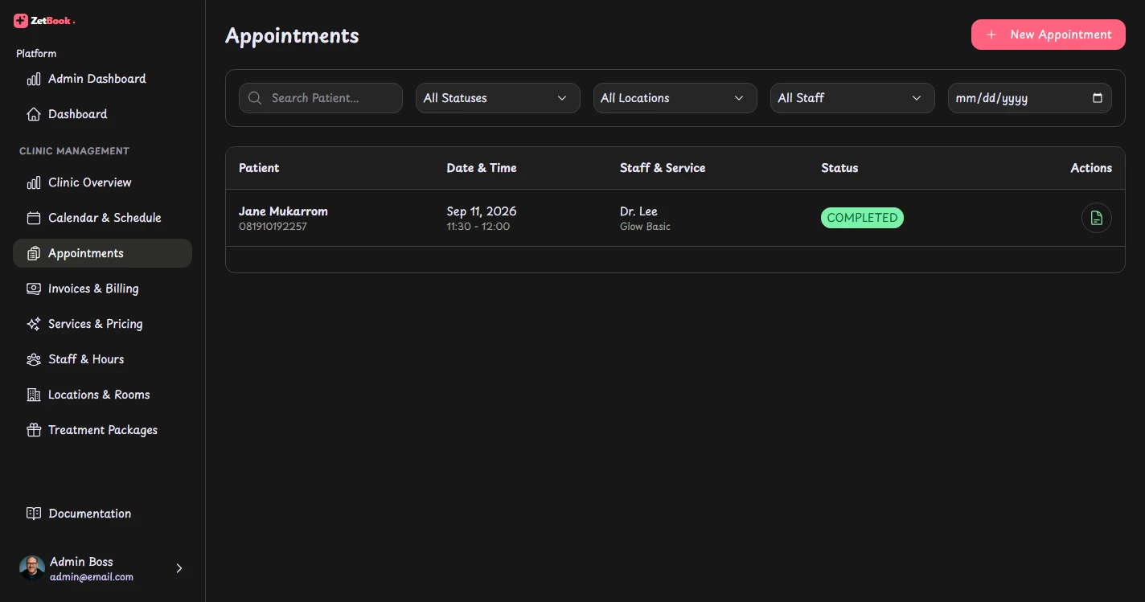Click the Locations & Rooms building icon

tap(34, 395)
